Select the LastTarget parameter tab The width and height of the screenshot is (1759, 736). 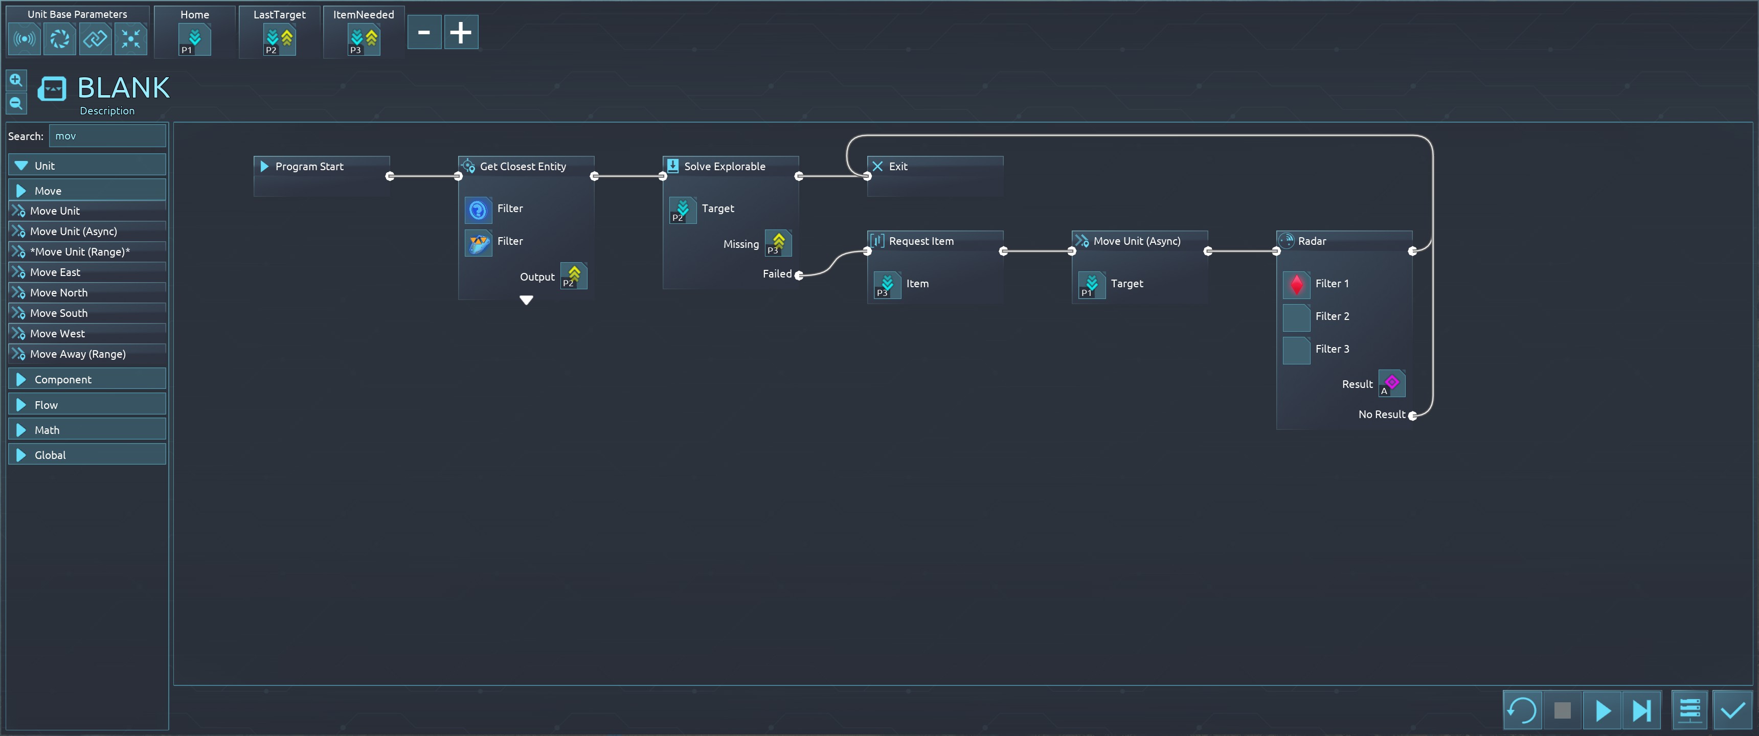tap(279, 31)
